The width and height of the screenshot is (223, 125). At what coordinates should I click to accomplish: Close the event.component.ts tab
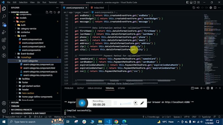[87, 8]
